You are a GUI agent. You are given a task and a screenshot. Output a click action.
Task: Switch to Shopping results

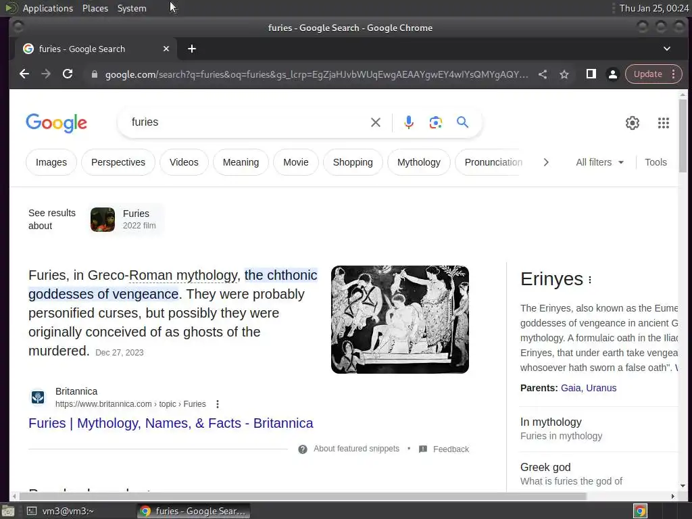pos(353,162)
